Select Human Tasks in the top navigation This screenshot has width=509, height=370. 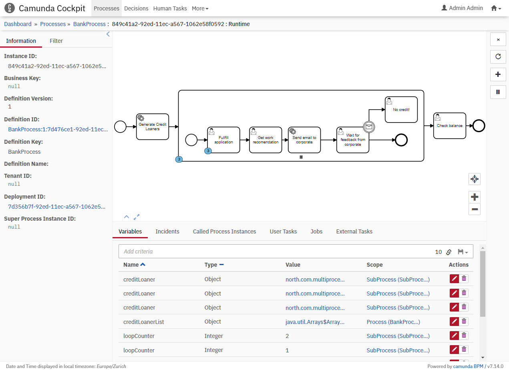click(170, 8)
